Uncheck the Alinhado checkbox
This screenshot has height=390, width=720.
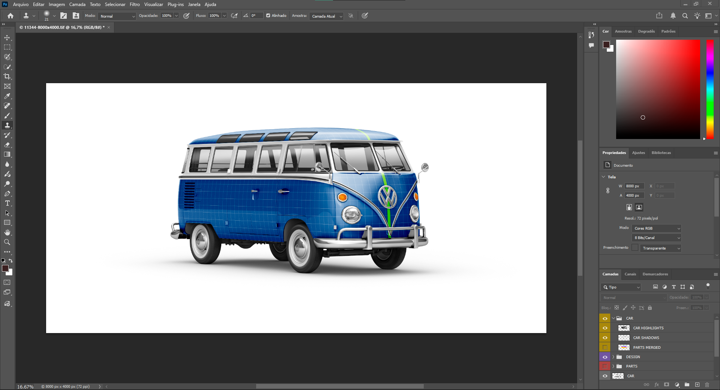268,16
